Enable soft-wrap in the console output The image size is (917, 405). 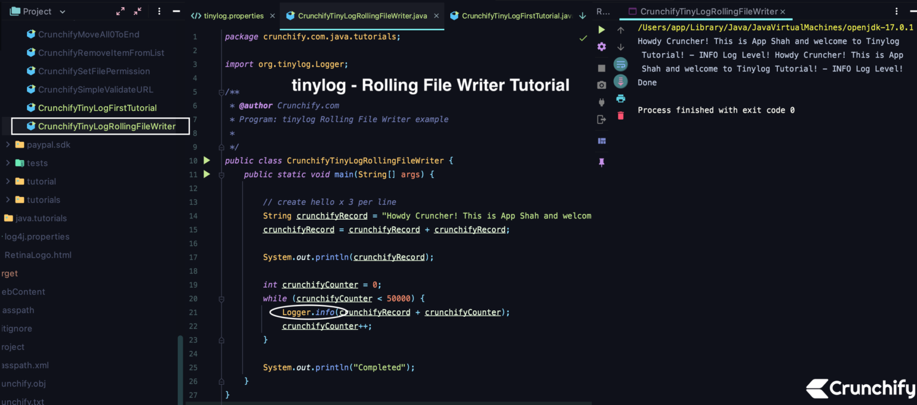621,64
